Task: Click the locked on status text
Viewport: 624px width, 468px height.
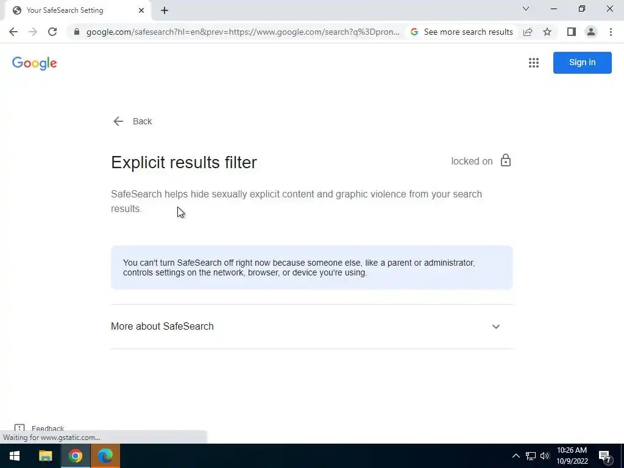Action: (472, 161)
